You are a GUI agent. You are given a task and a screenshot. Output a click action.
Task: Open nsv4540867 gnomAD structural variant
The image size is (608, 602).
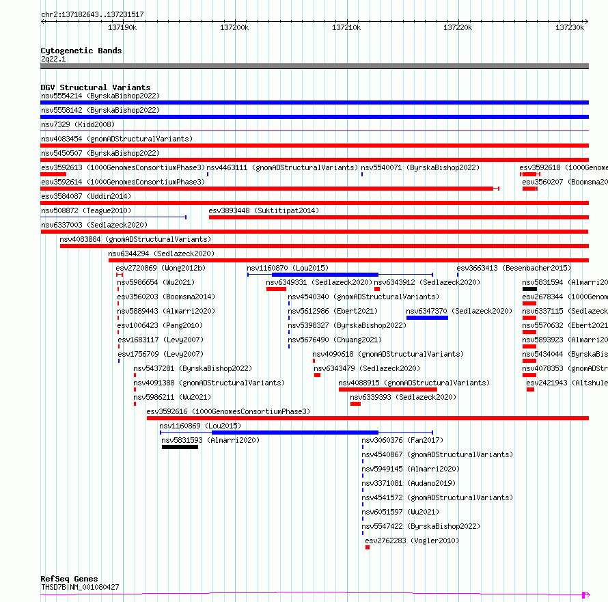437,454
